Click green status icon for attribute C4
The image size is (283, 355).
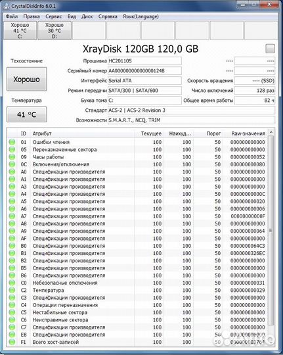pos(12,305)
